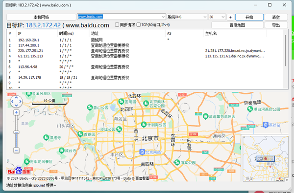This screenshot has height=193, width=294.
Task: Click the 香山公园 park marker
Action: point(90,107)
